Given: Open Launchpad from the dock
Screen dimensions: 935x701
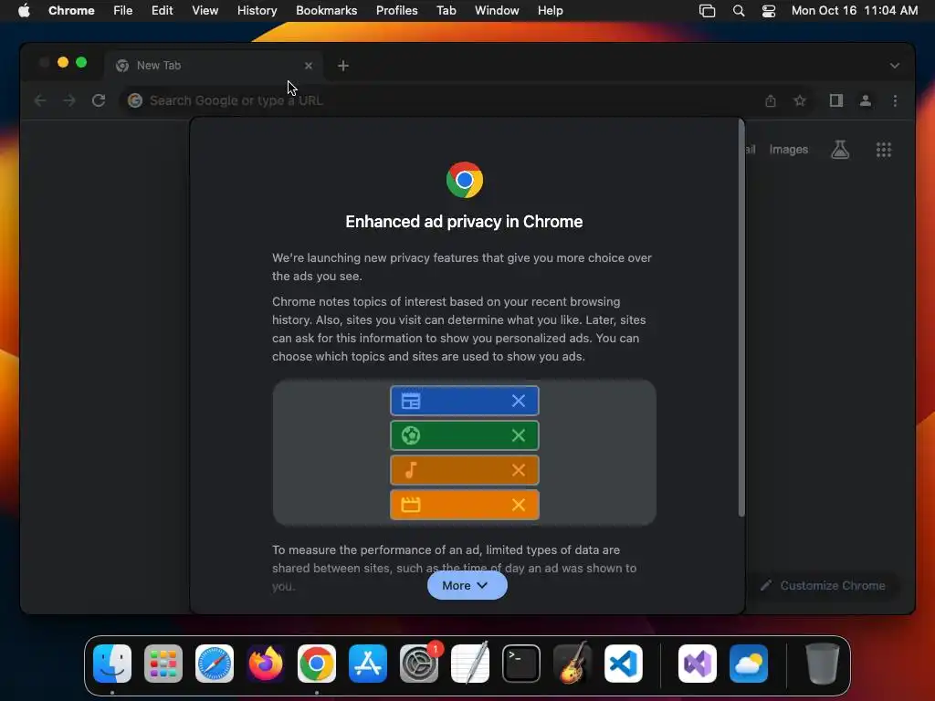Looking at the screenshot, I should [163, 664].
